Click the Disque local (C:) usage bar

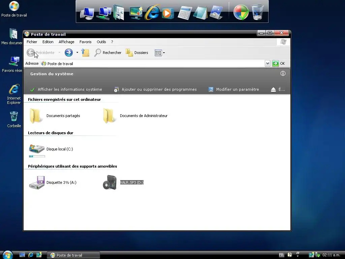pyautogui.click(x=37, y=156)
